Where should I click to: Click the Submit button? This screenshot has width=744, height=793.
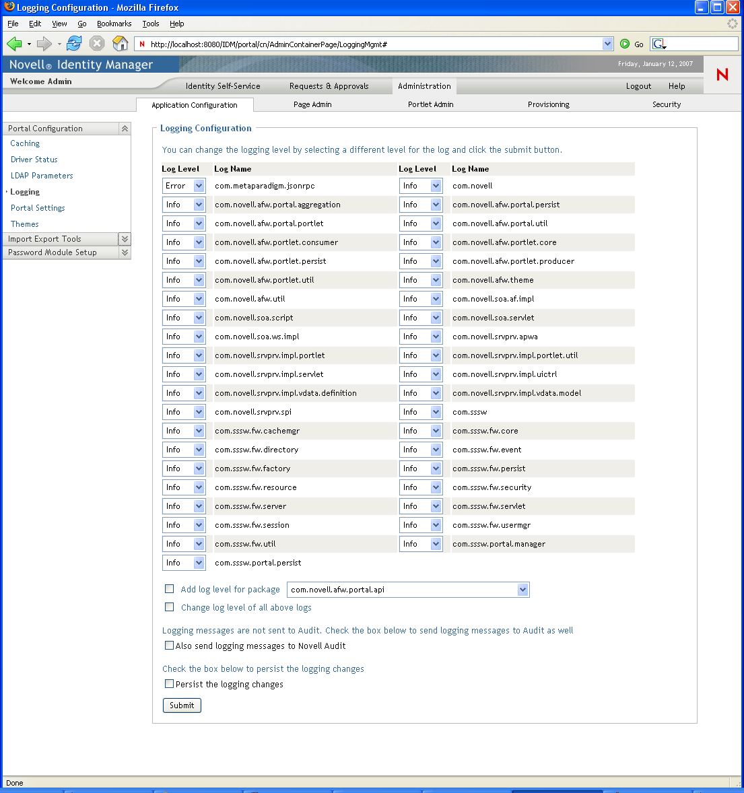[182, 705]
